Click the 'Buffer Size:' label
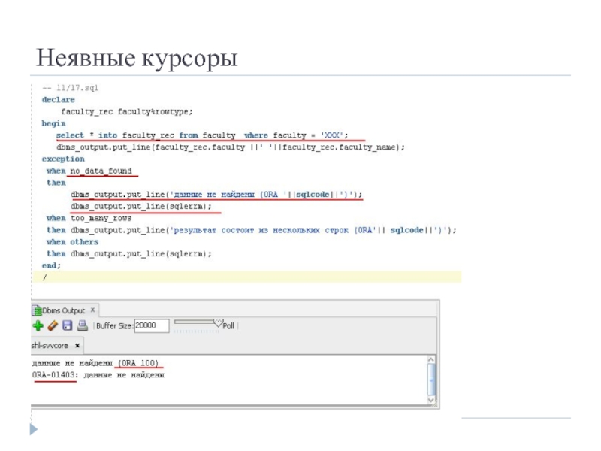601x451 pixels. point(115,326)
